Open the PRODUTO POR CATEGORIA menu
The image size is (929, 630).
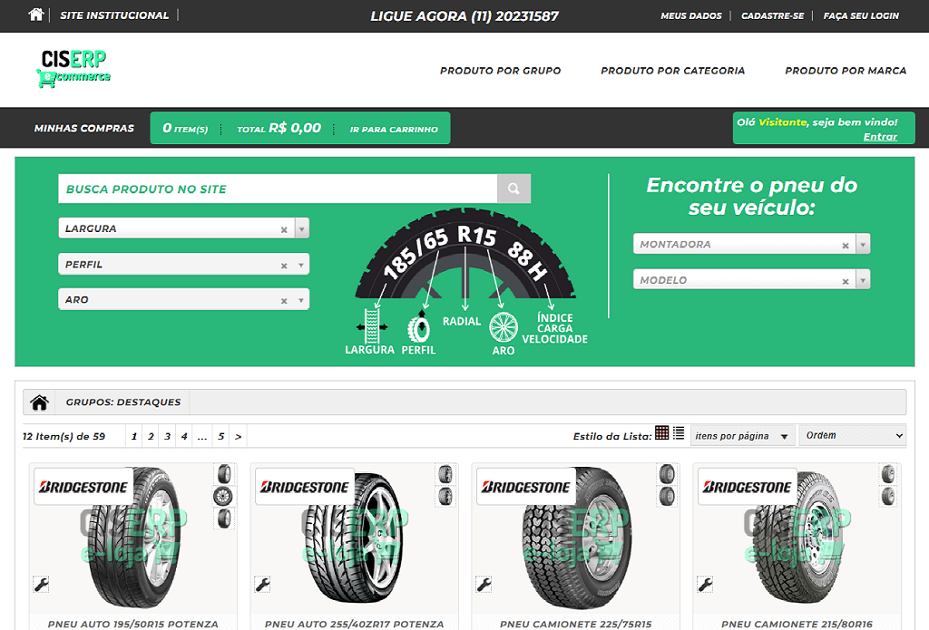[x=672, y=70]
